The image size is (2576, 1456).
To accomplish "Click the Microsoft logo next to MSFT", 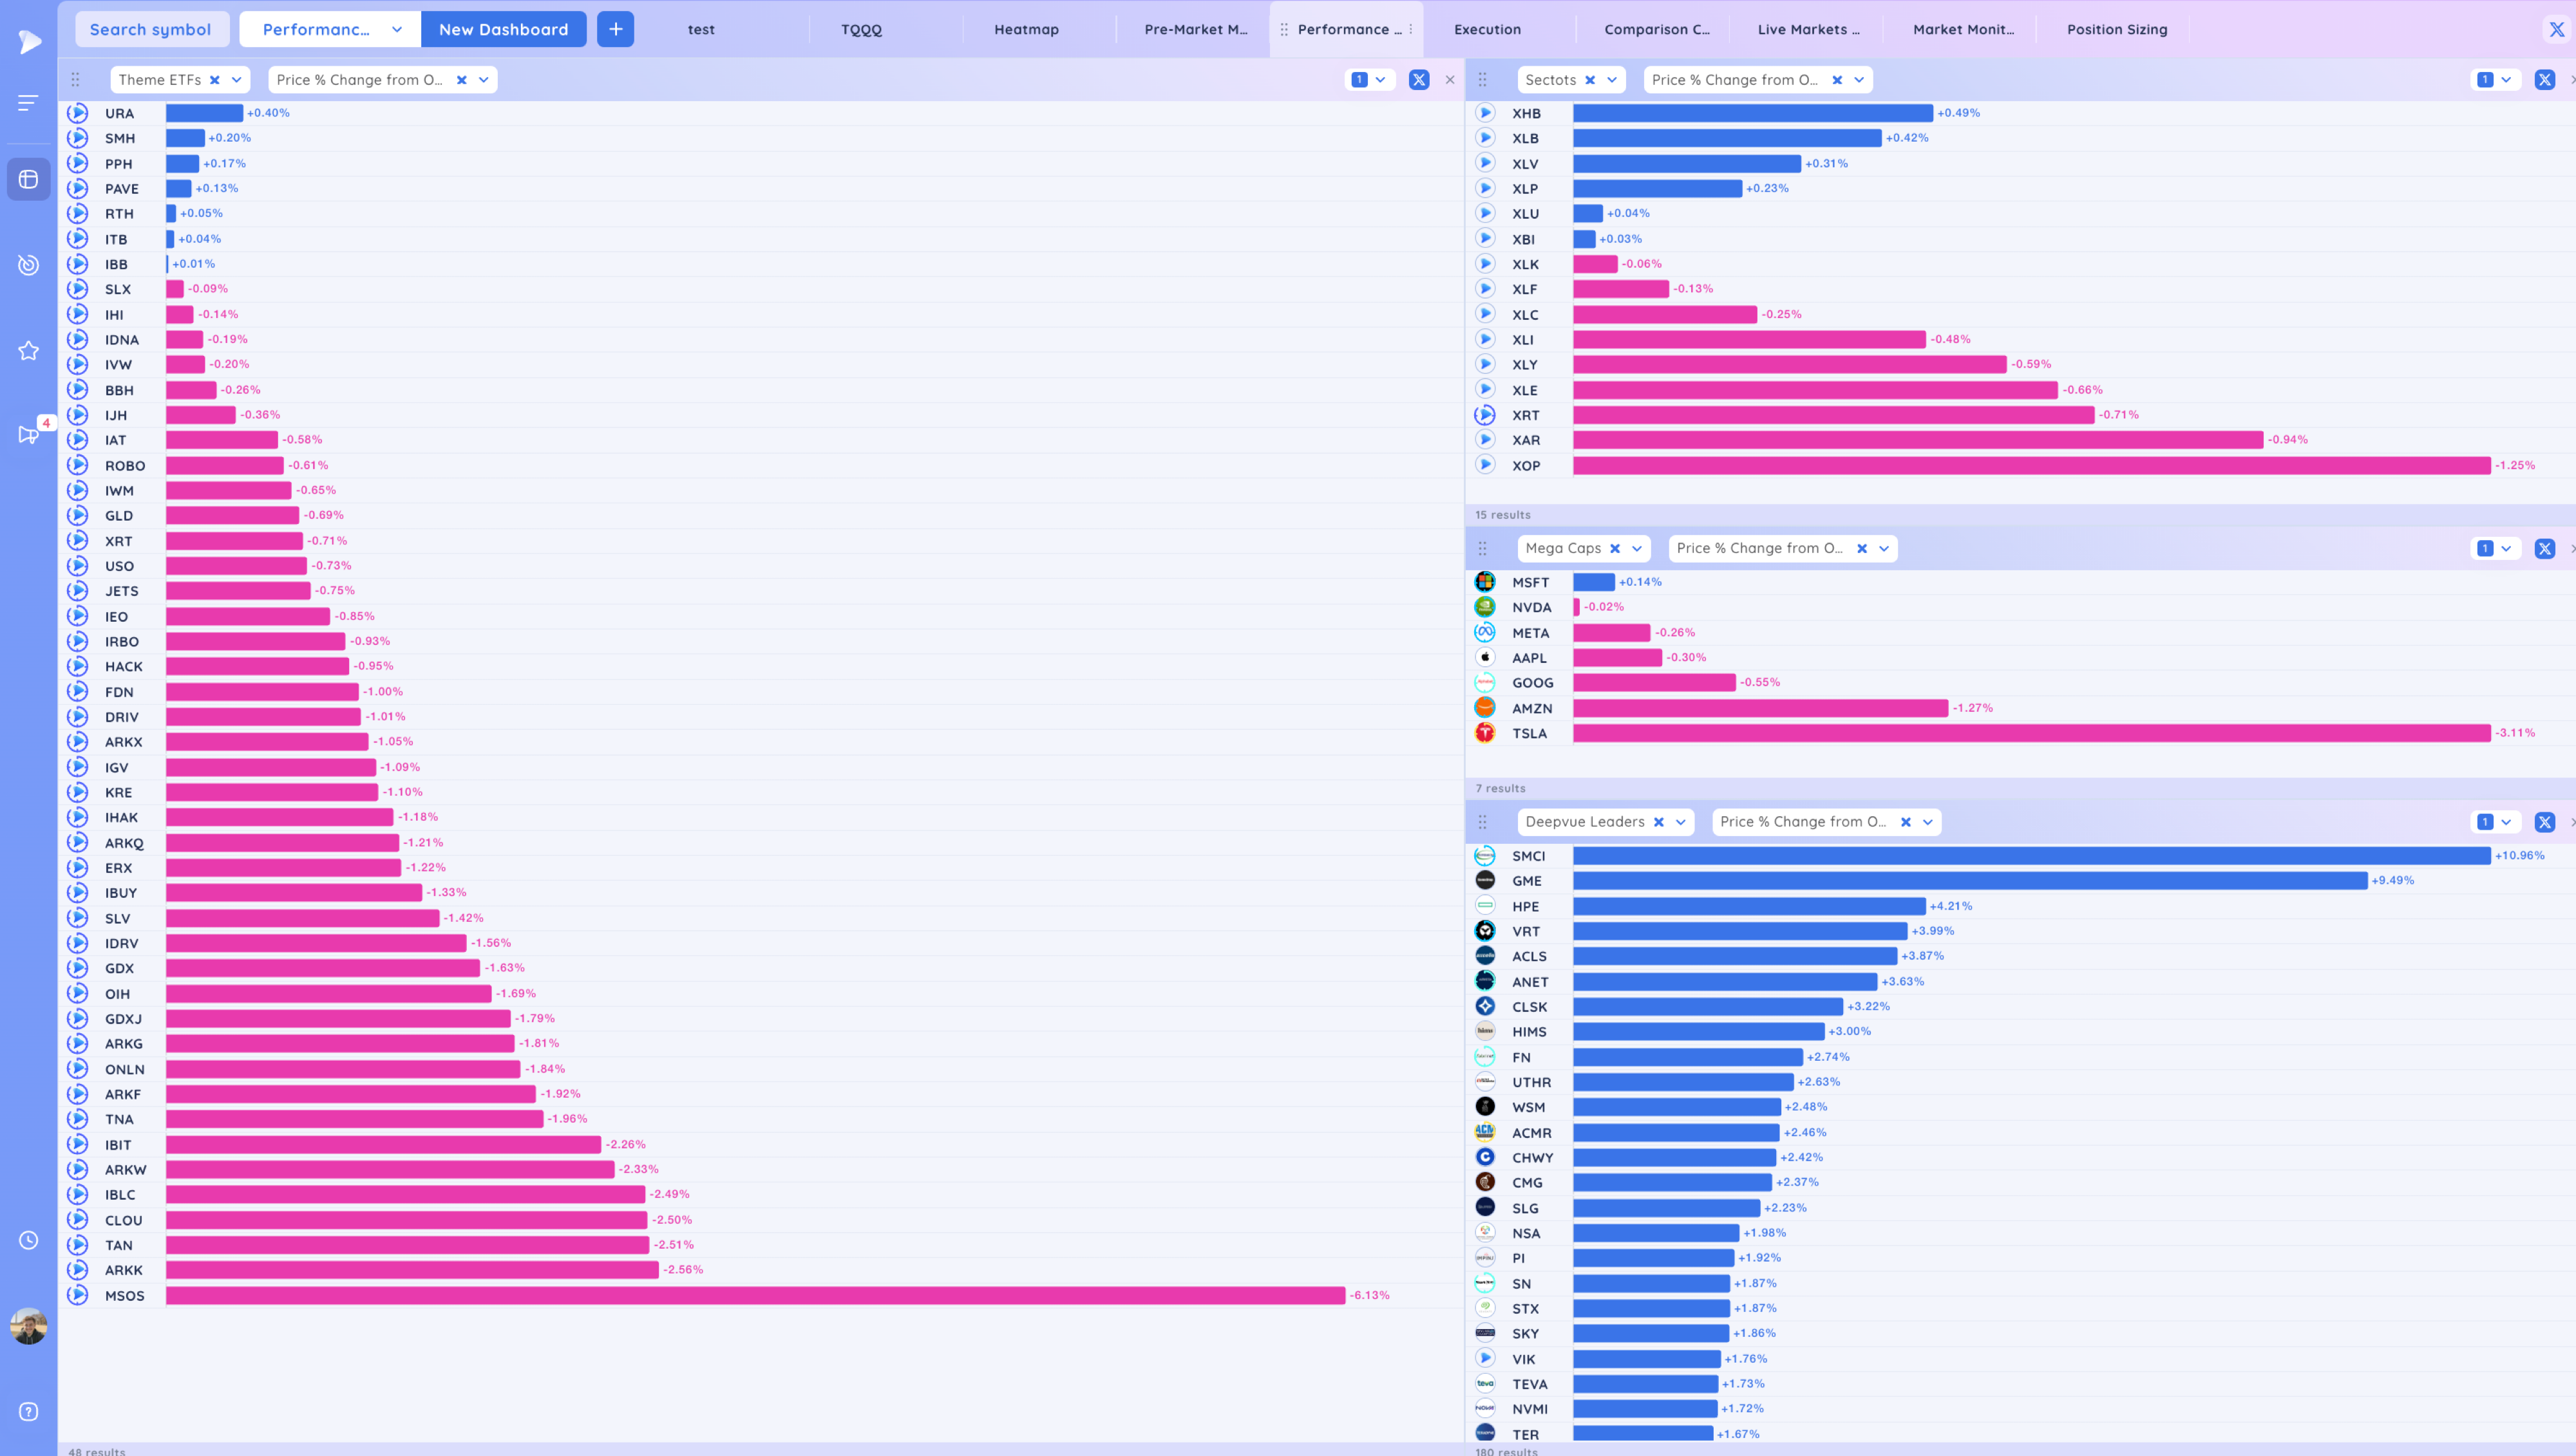I will click(1484, 582).
